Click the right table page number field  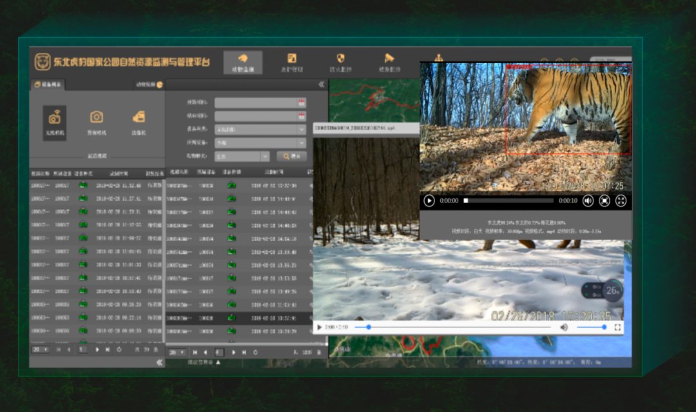tap(219, 353)
